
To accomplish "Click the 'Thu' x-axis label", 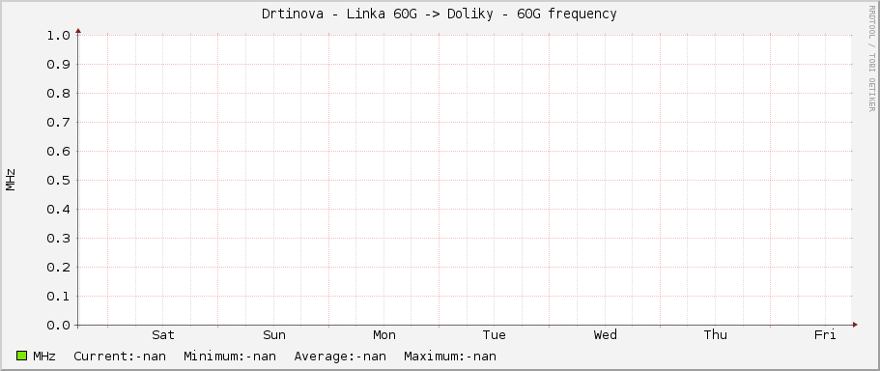I will (716, 335).
